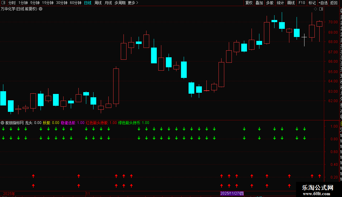Select the 15分钟 period tab
The height and width of the screenshot is (197, 342).
click(48, 3)
